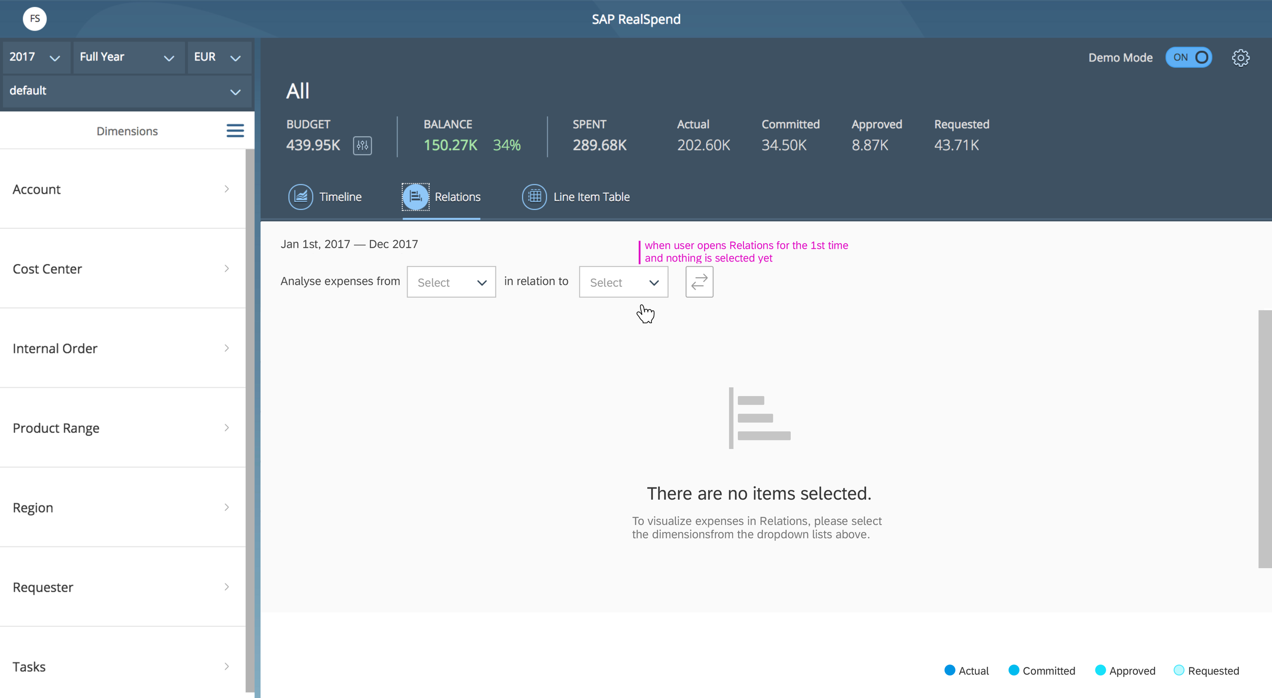Screen dimensions: 1272x698
Task: Toggle the Actual legend series
Action: (x=966, y=671)
